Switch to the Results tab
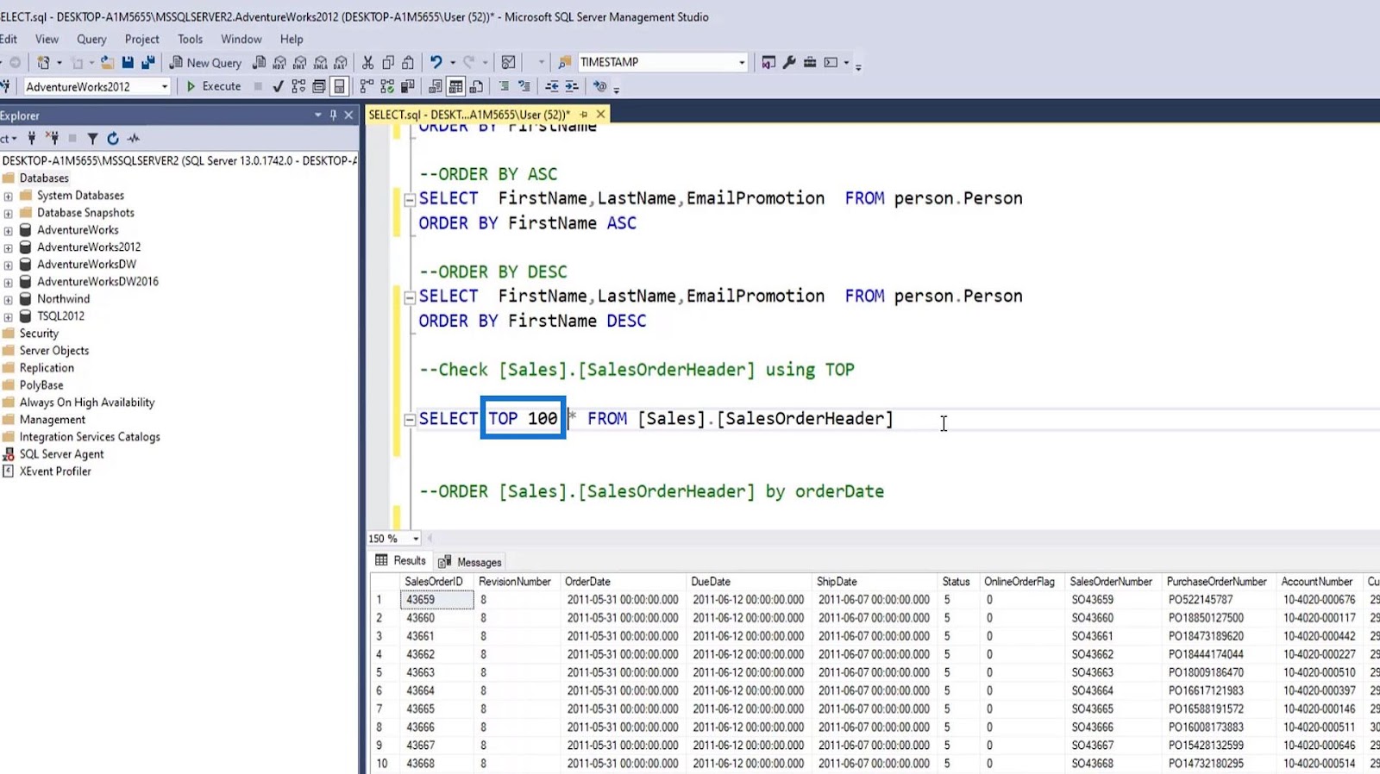 click(400, 561)
